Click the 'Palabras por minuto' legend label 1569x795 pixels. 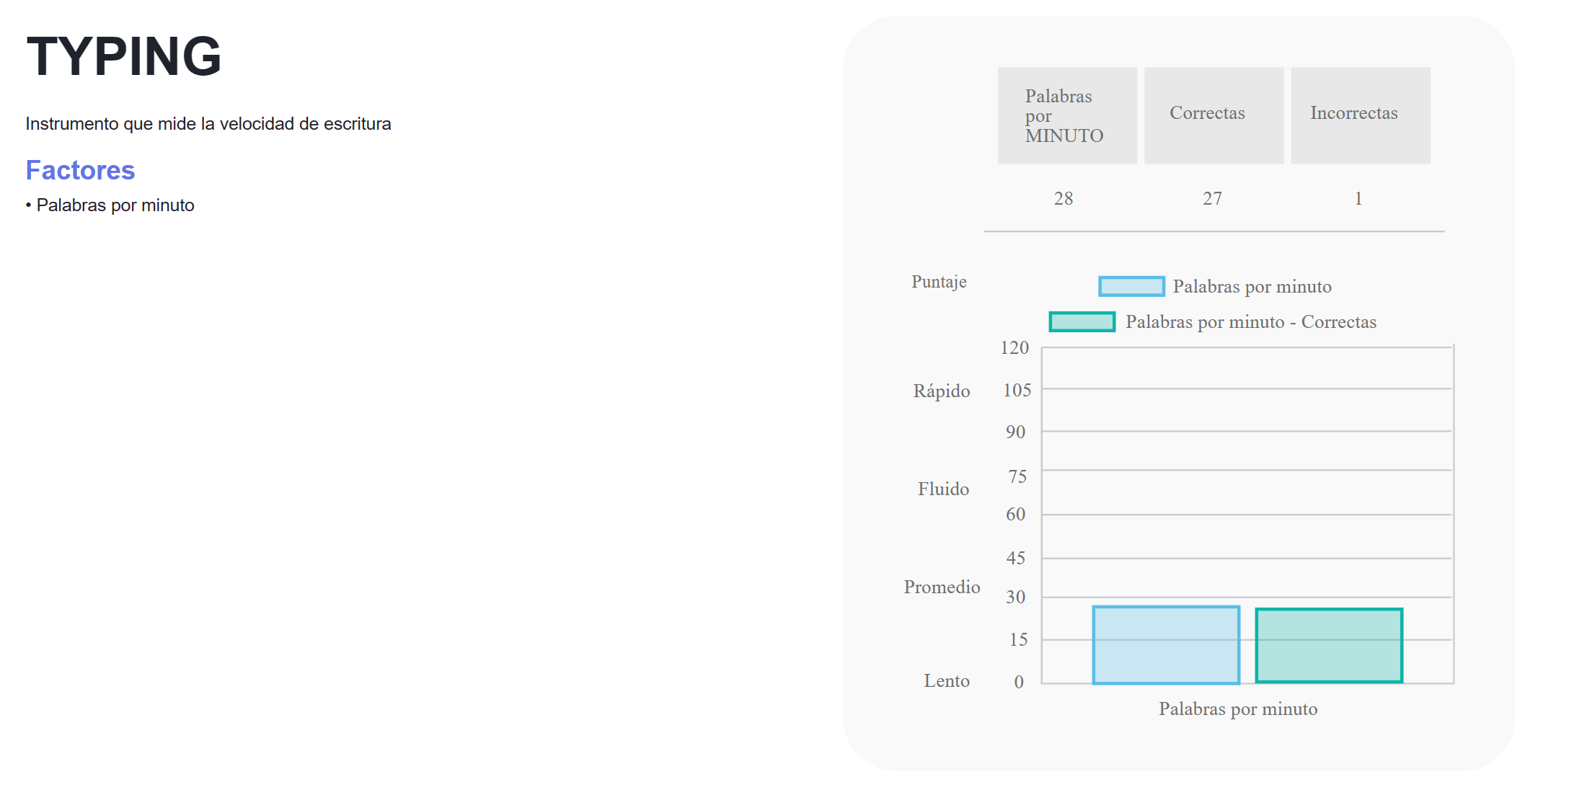tap(1252, 287)
